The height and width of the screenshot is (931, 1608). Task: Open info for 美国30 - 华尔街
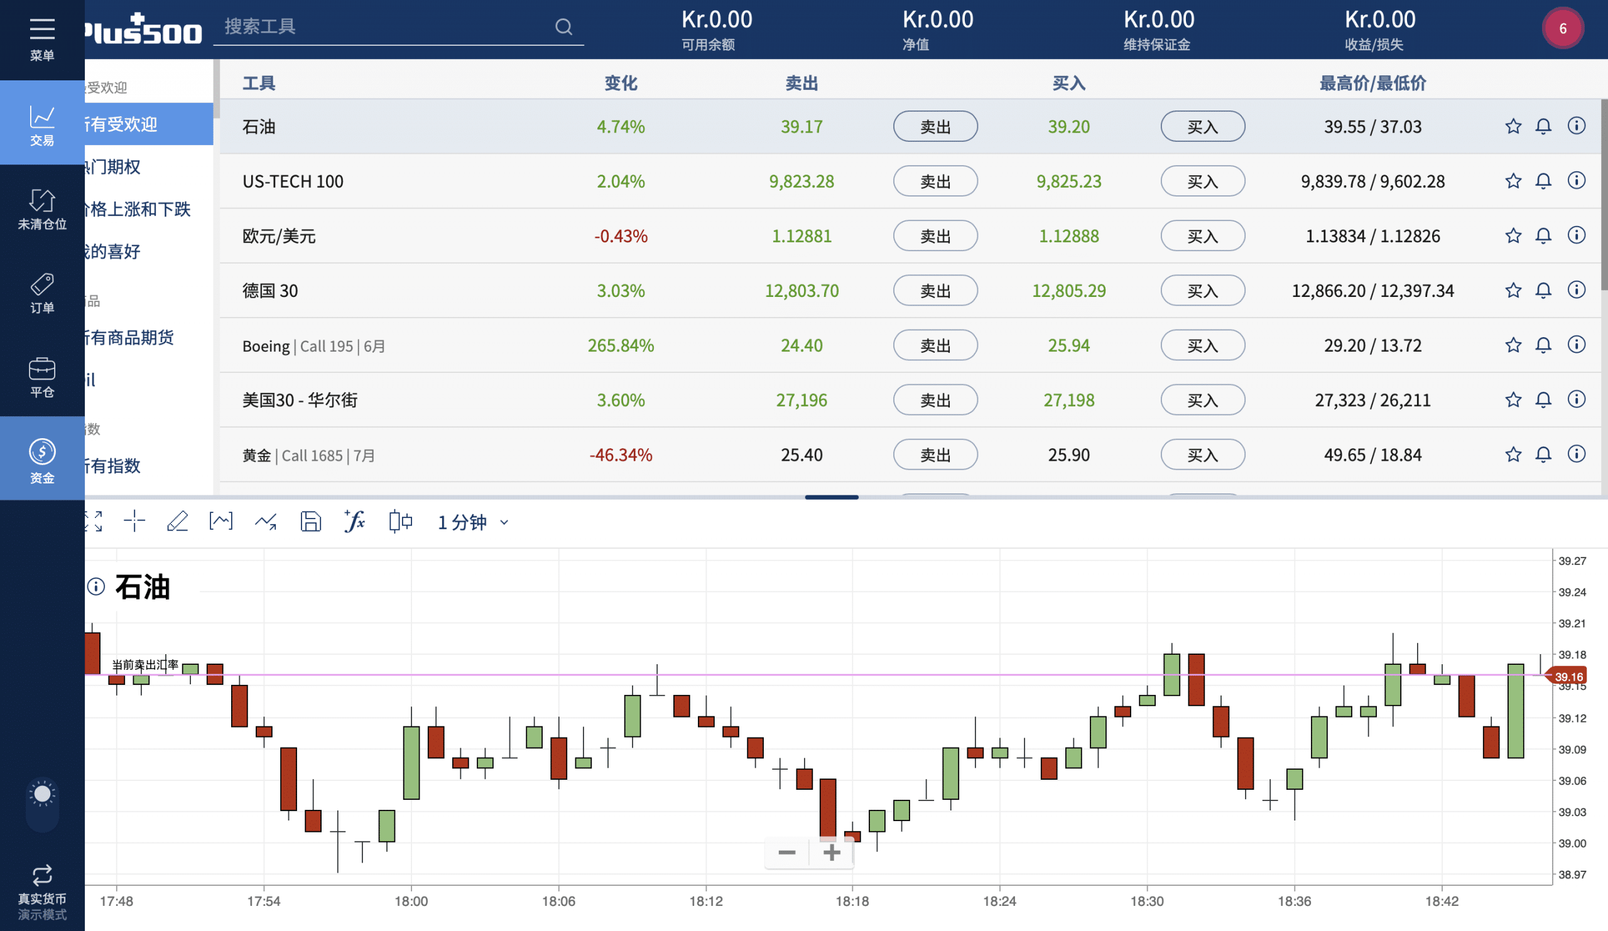1576,399
